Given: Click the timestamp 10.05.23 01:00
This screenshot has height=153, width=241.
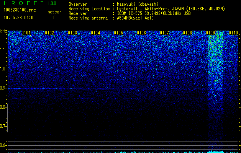Looking at the screenshot, I should point(20,18).
